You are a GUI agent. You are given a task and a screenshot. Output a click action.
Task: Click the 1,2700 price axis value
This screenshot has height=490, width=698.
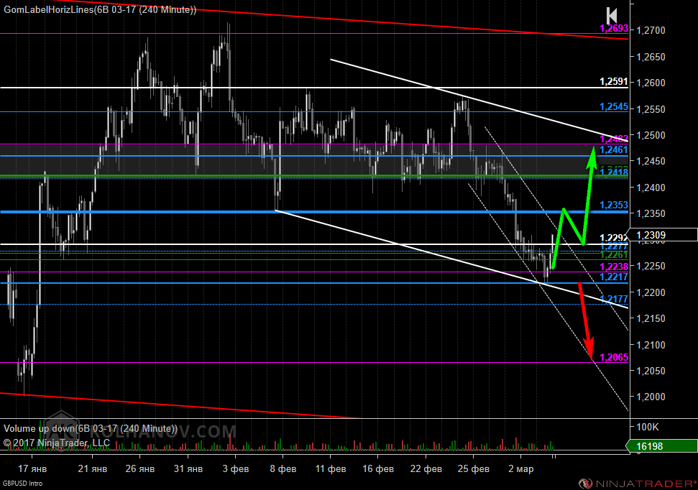coord(651,31)
